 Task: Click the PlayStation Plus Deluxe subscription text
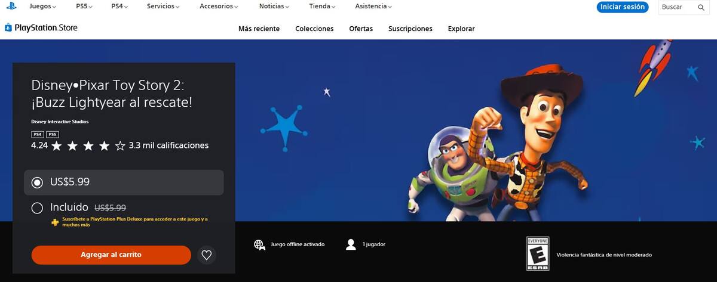click(x=134, y=222)
